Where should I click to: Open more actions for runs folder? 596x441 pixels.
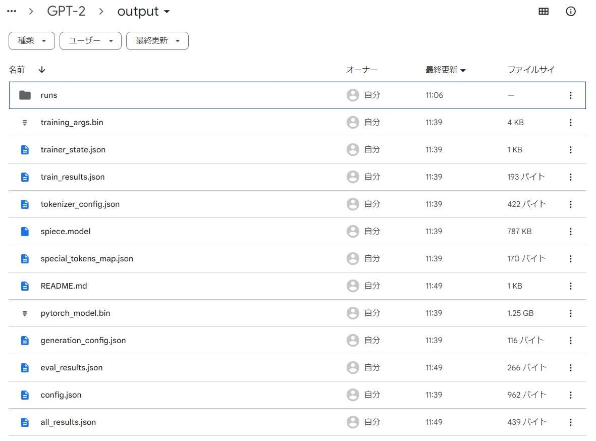point(571,95)
